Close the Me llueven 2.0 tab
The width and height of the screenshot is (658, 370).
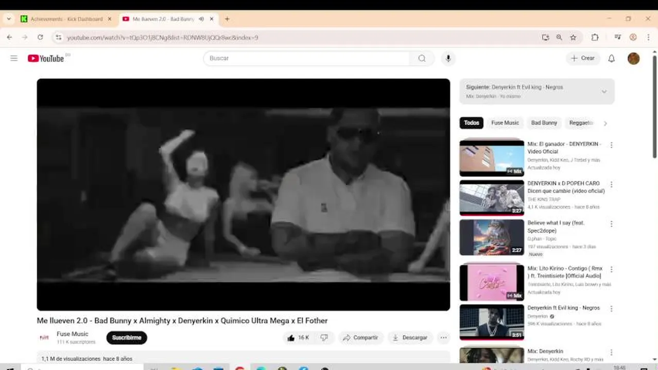click(212, 19)
